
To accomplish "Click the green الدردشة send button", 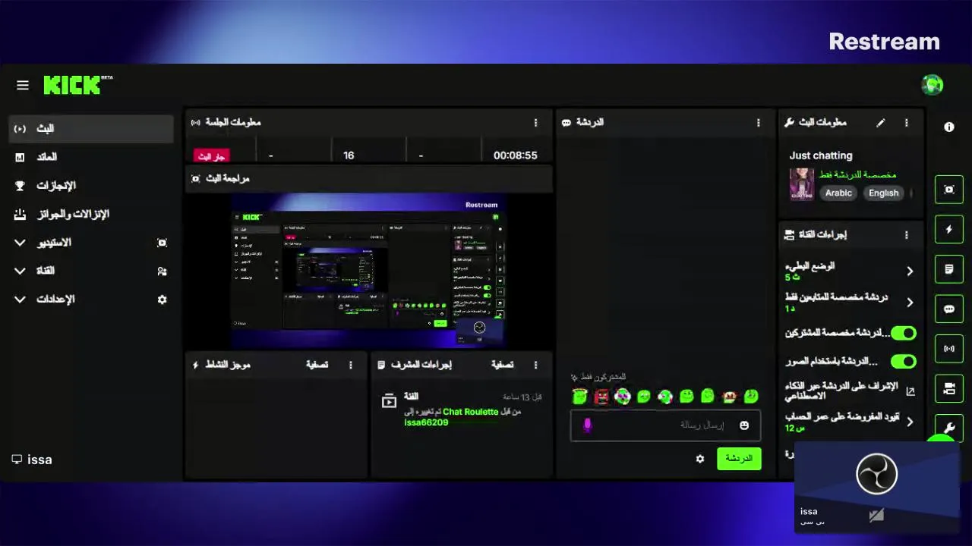I will click(739, 459).
